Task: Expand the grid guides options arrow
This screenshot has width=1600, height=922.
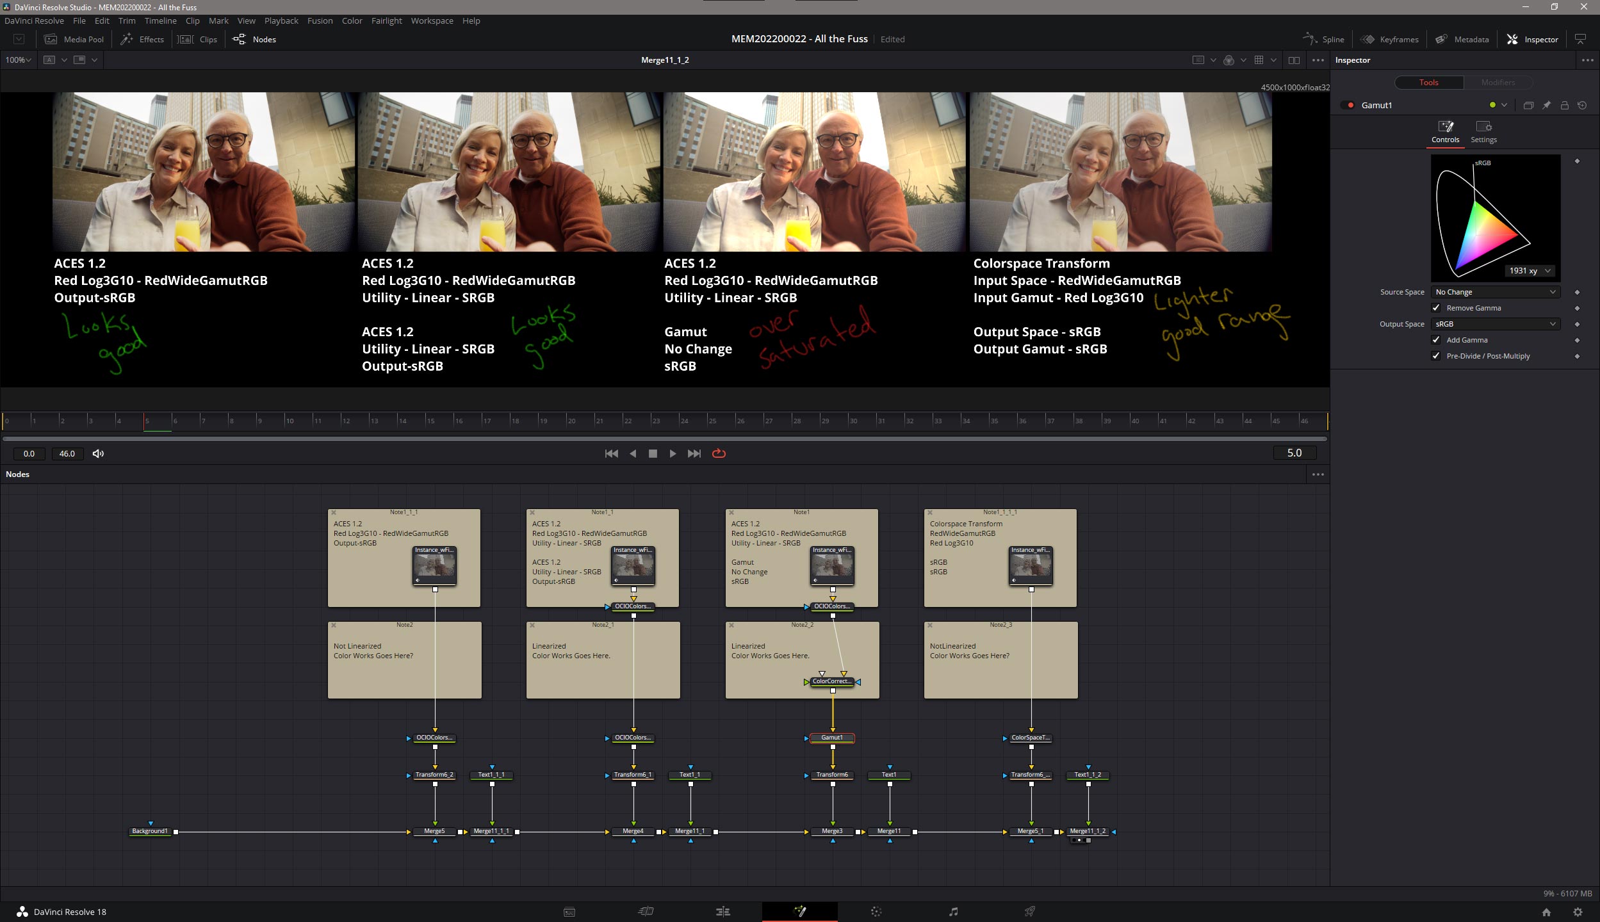Action: pyautogui.click(x=1273, y=60)
